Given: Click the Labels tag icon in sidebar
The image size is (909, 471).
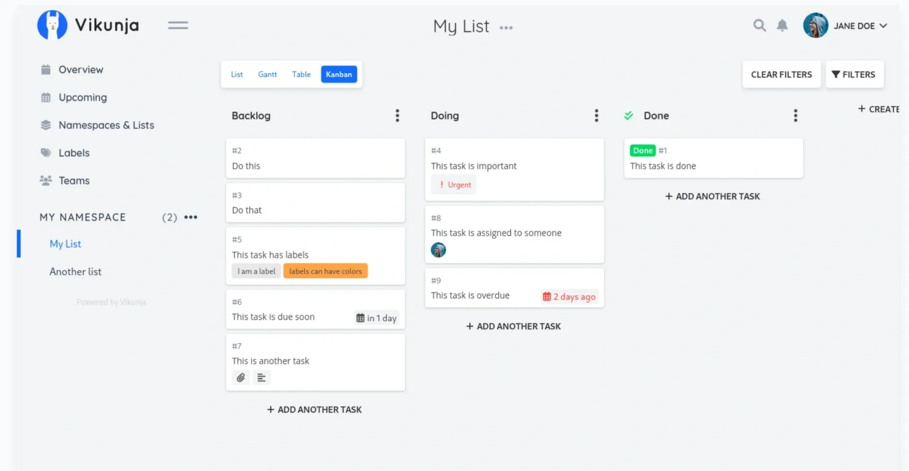Looking at the screenshot, I should [x=45, y=153].
